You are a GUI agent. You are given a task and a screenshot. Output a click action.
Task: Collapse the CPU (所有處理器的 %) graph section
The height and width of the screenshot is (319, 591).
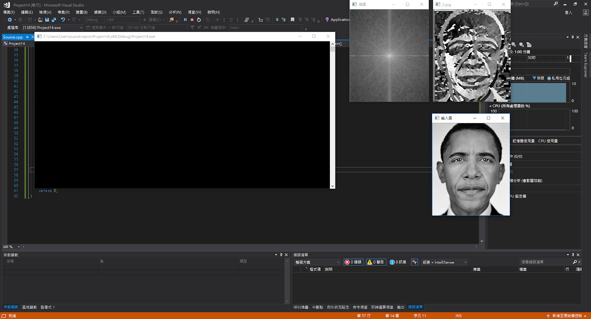click(490, 106)
